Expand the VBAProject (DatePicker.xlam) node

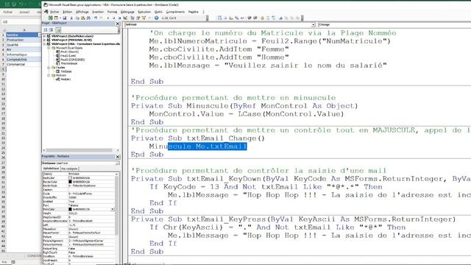point(44,36)
